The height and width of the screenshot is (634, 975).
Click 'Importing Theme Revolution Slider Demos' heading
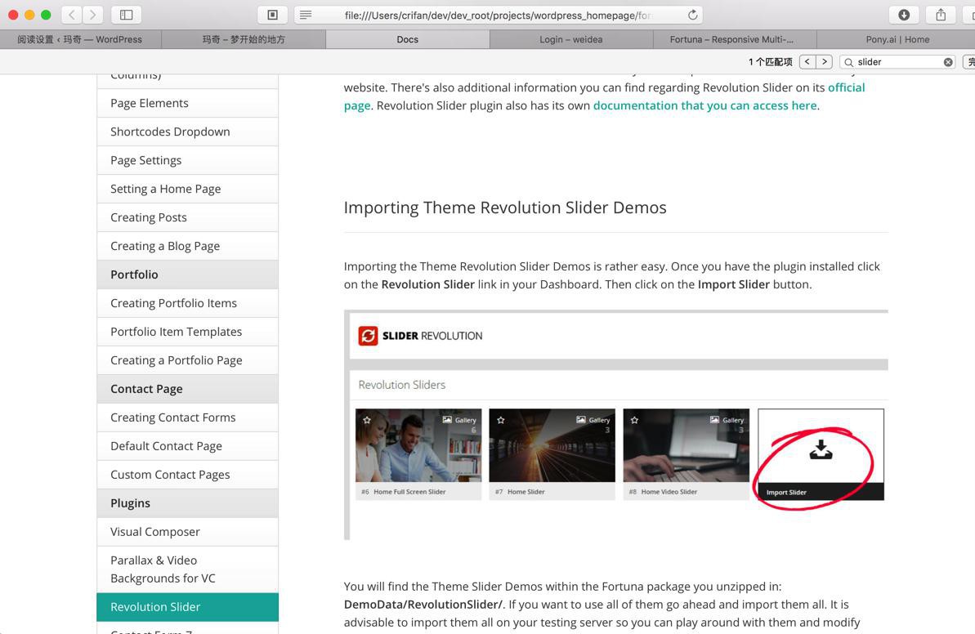coord(505,208)
